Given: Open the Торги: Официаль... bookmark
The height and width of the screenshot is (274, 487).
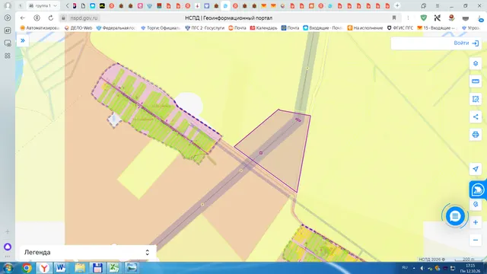Looking at the screenshot, I should click(x=161, y=28).
